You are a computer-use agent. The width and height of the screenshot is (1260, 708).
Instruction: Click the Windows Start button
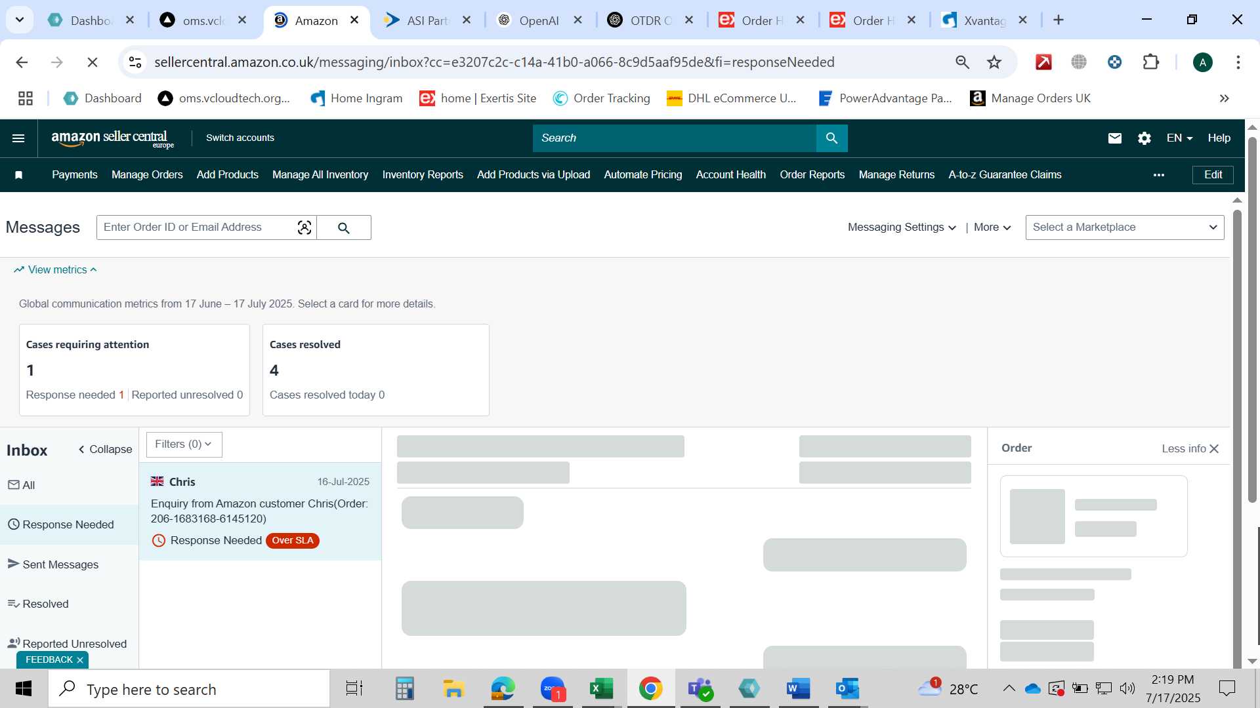click(24, 689)
